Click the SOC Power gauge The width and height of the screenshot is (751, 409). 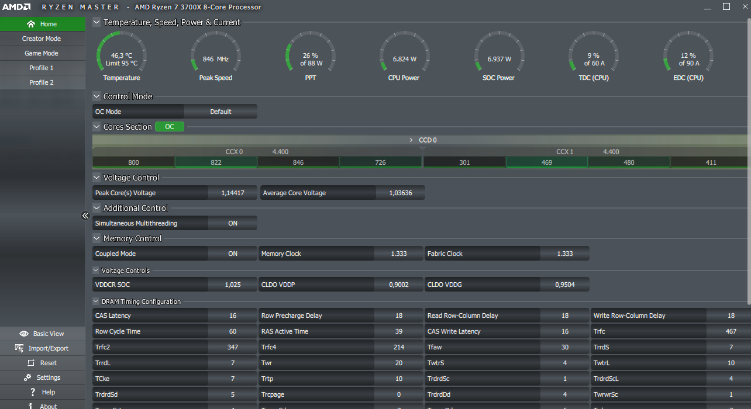pyautogui.click(x=499, y=56)
